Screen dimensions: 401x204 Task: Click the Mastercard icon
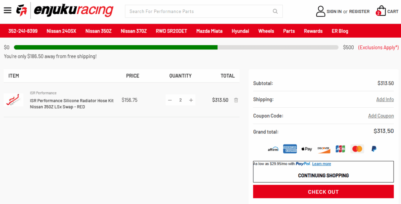[x=357, y=149]
